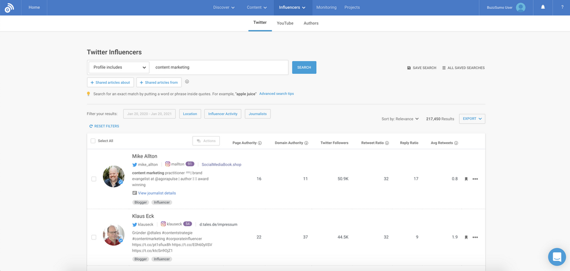Switch to the YouTube tab
Image resolution: width=570 pixels, height=271 pixels.
285,23
